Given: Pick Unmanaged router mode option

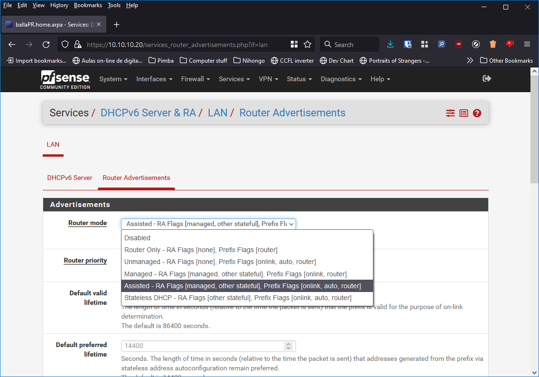Looking at the screenshot, I should click(220, 262).
